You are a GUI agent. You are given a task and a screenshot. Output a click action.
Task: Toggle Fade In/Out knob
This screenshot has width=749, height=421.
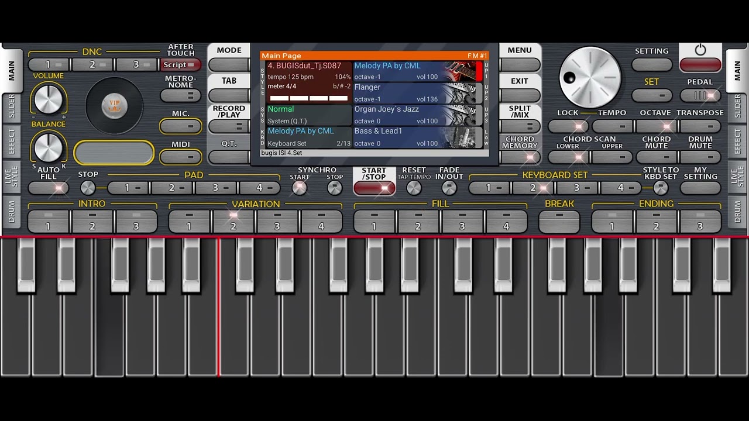point(449,188)
